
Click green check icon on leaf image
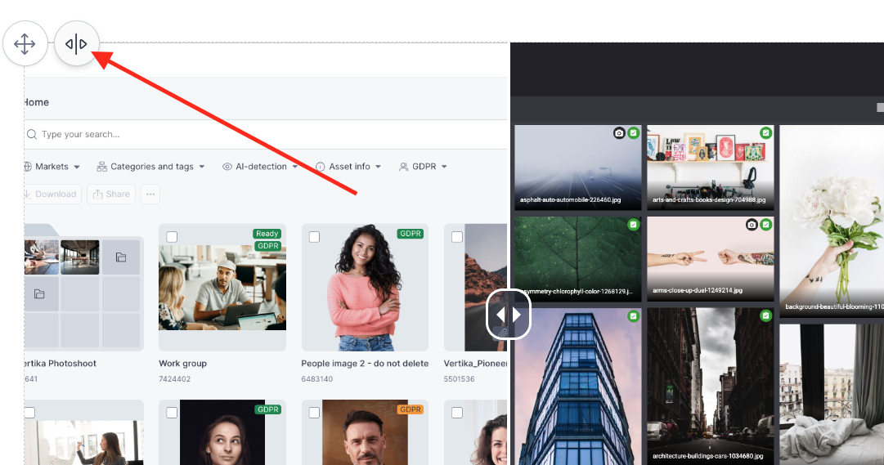pos(633,224)
